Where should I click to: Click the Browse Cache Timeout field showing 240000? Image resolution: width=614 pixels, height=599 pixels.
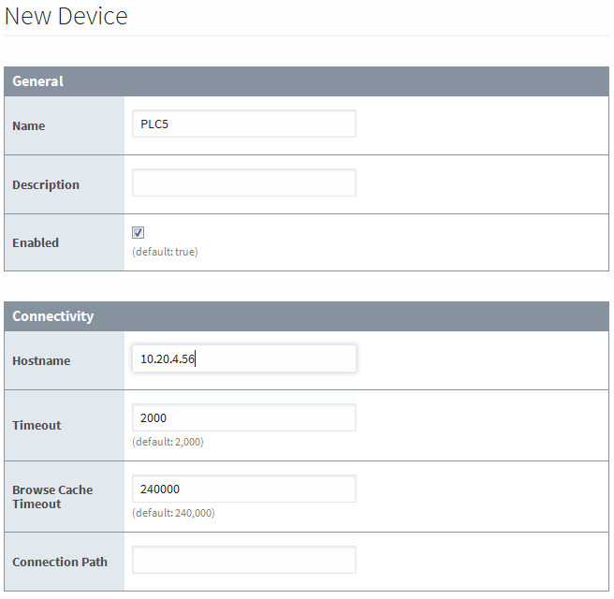point(243,489)
